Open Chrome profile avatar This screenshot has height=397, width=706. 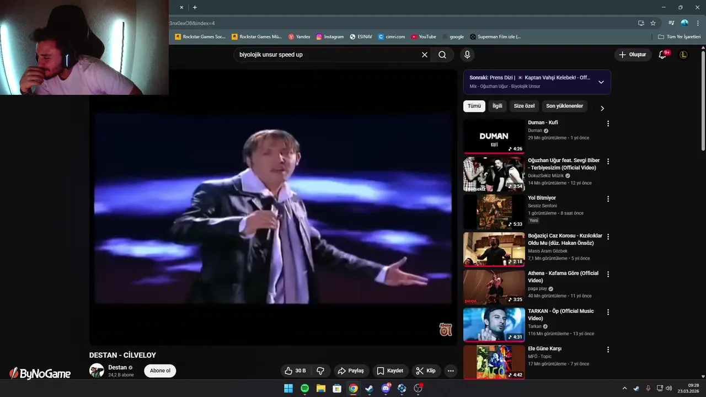point(684,23)
